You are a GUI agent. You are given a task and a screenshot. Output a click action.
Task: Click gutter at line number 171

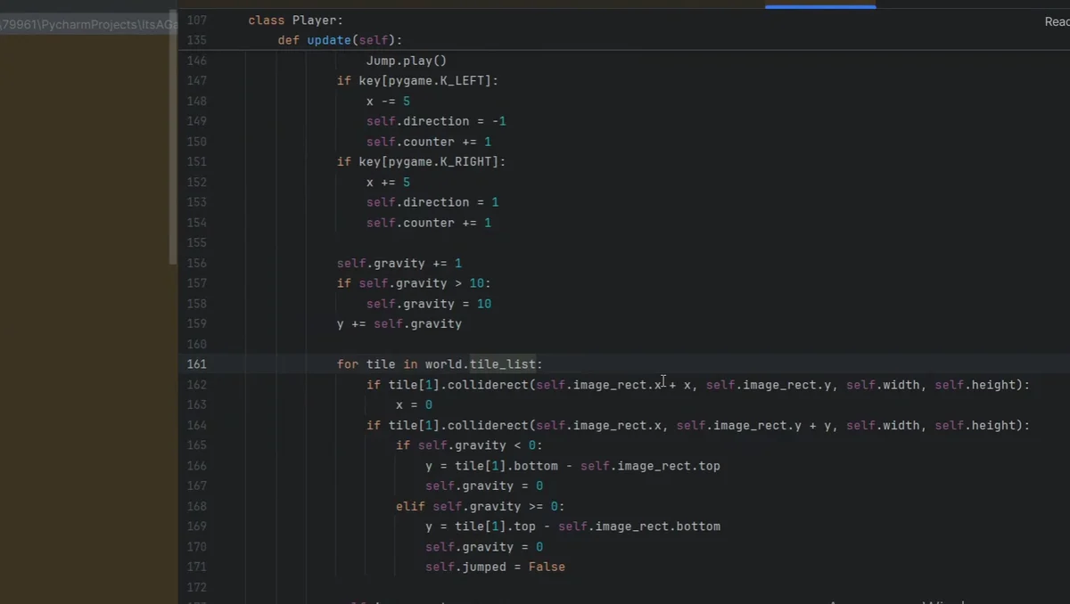pos(196,567)
